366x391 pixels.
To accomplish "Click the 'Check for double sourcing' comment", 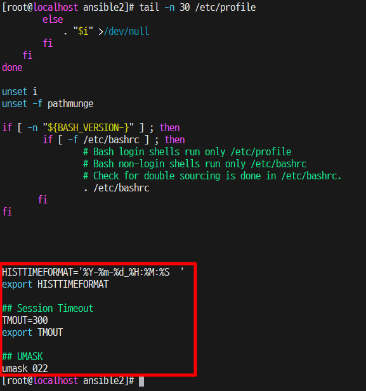I will 212,176.
